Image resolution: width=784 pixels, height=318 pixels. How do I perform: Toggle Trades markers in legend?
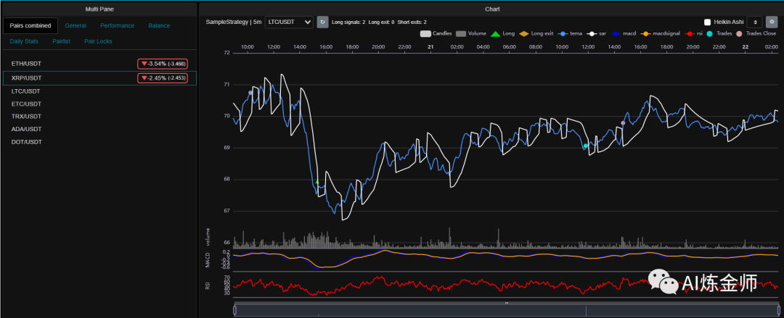tap(717, 33)
